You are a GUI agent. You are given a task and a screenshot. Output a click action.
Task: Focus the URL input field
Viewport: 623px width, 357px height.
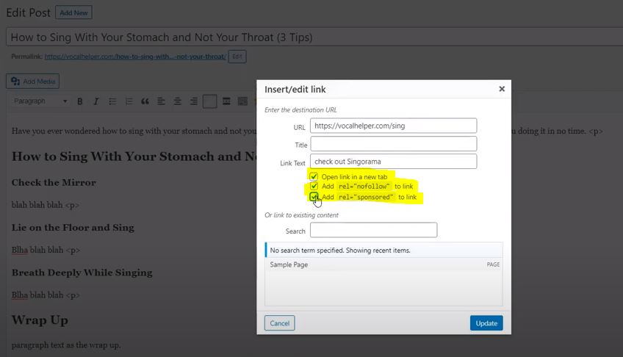(x=393, y=126)
